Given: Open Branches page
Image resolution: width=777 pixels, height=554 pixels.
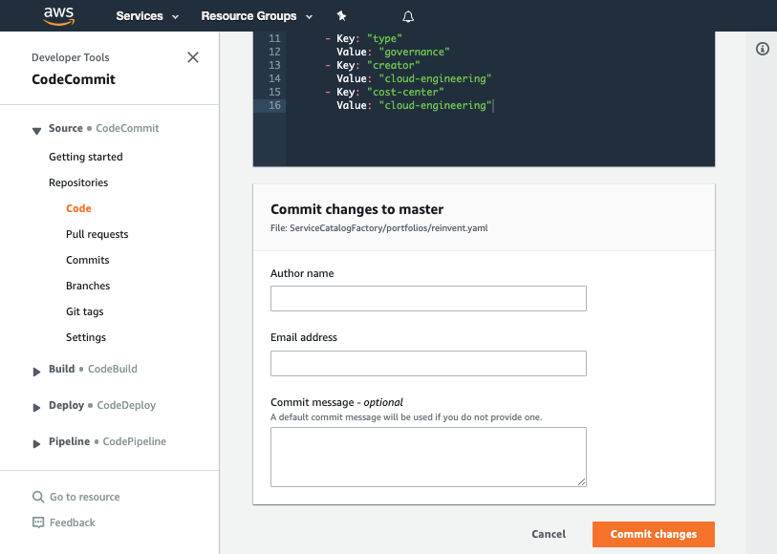Looking at the screenshot, I should 88,286.
